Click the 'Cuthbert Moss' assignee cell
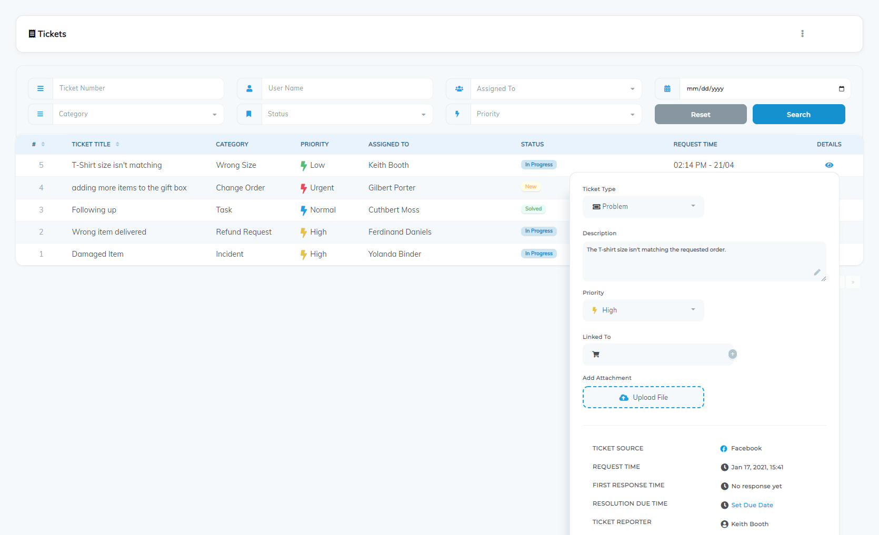The width and height of the screenshot is (879, 535). (x=394, y=210)
